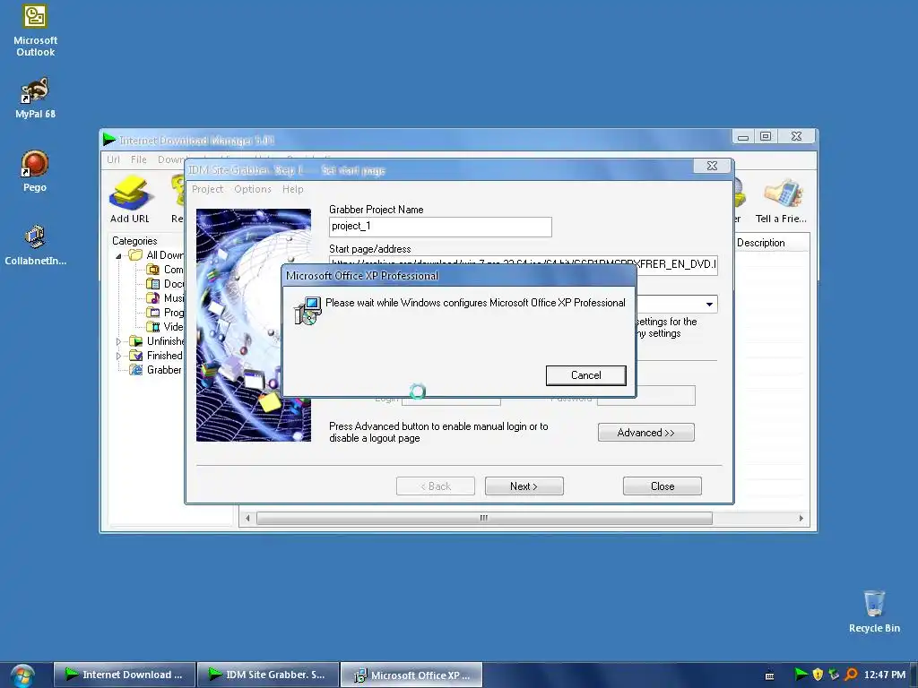This screenshot has height=688, width=918.
Task: Switch to IDM Site Grabber taskbar button
Action: point(268,675)
